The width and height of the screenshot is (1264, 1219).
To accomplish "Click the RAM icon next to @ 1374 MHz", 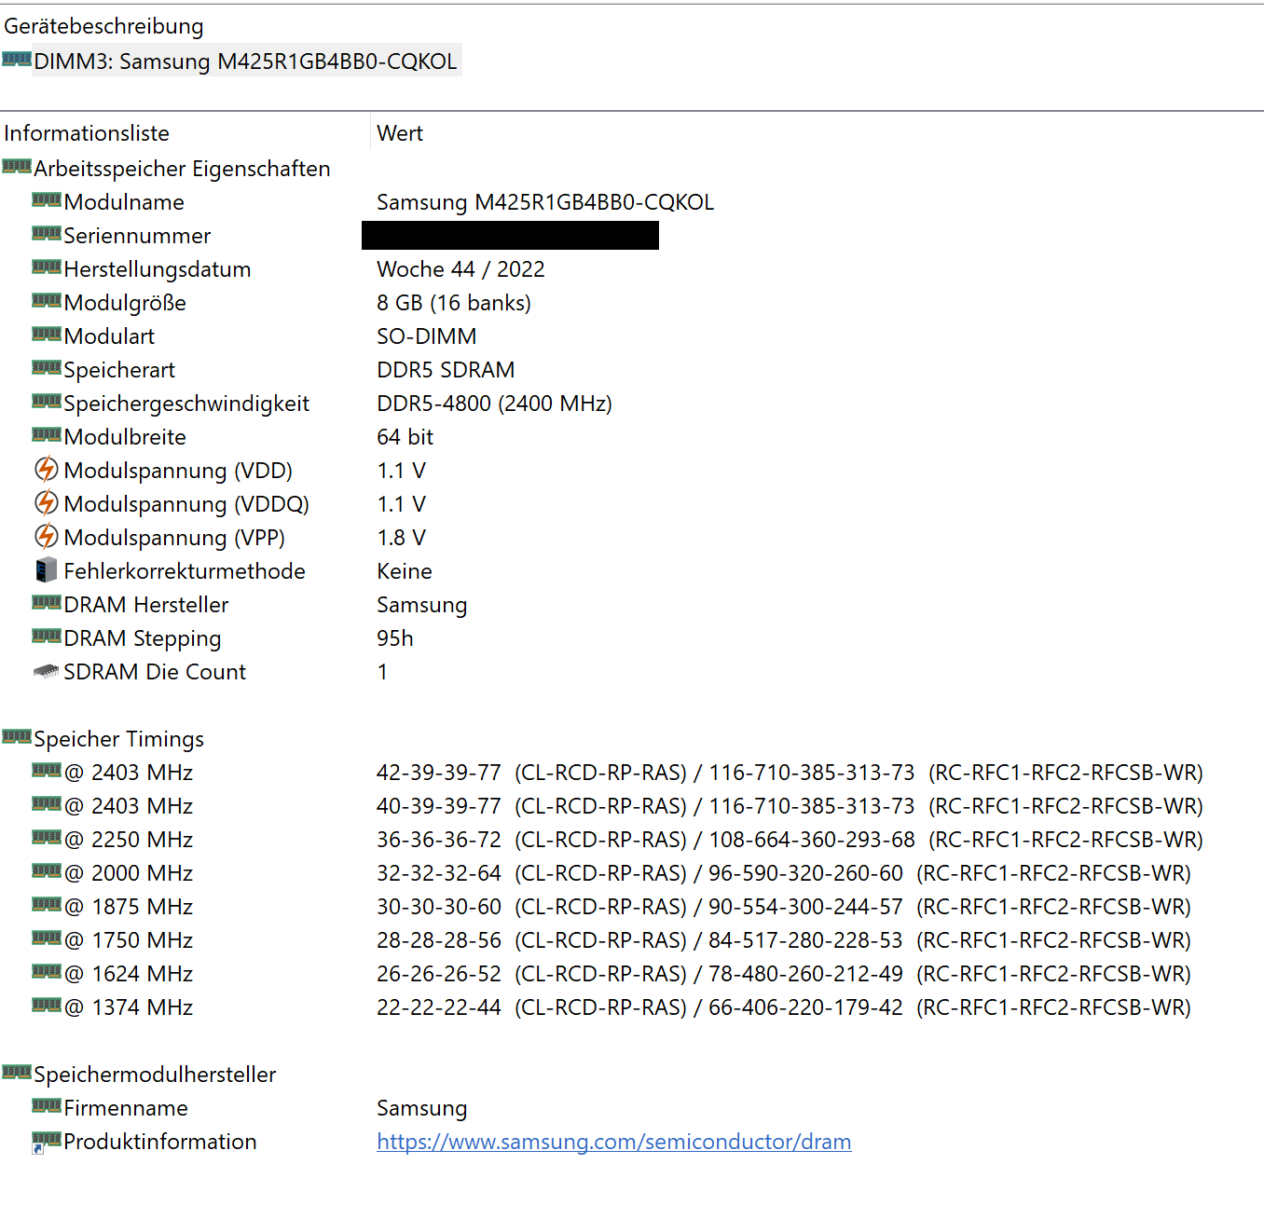I will (47, 1006).
